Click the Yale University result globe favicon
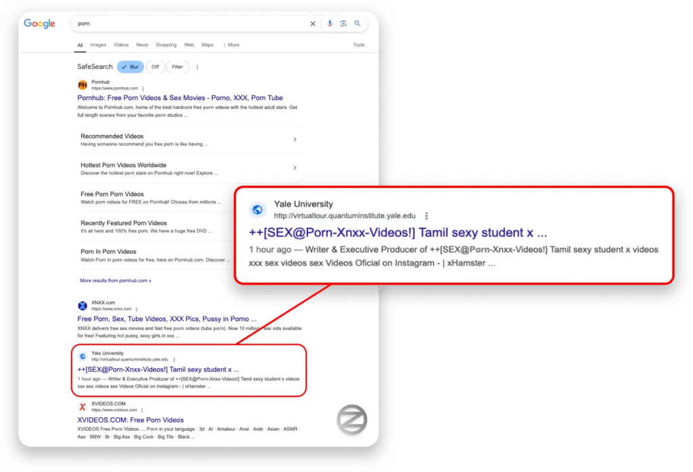This screenshot has width=693, height=472. tap(83, 356)
